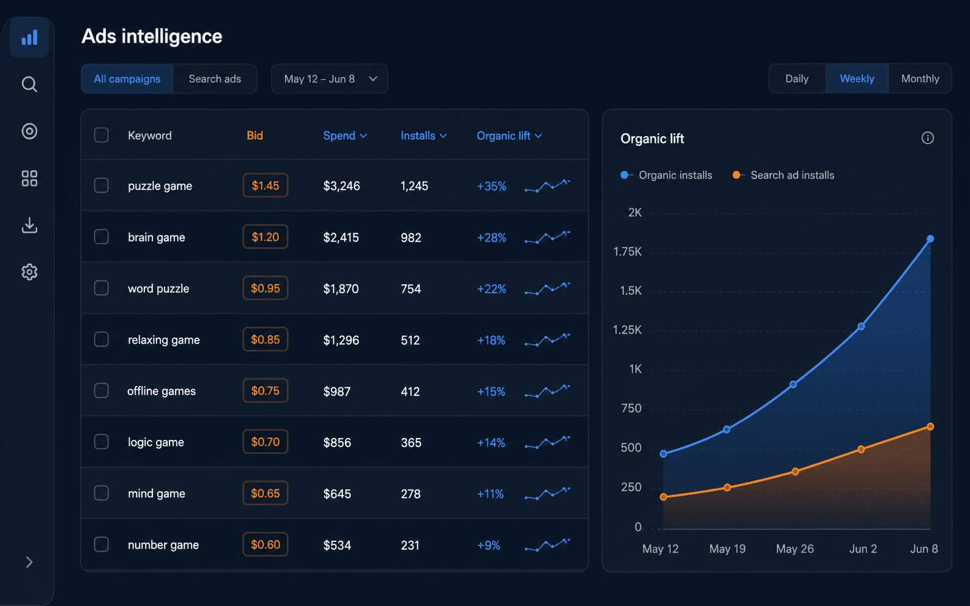Edit the $0.75 bid for offline games
The width and height of the screenshot is (970, 606).
tap(265, 390)
